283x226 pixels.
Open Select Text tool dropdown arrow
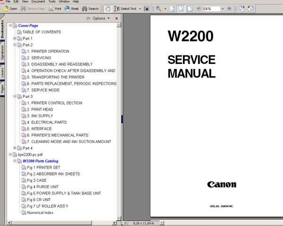point(140,8)
